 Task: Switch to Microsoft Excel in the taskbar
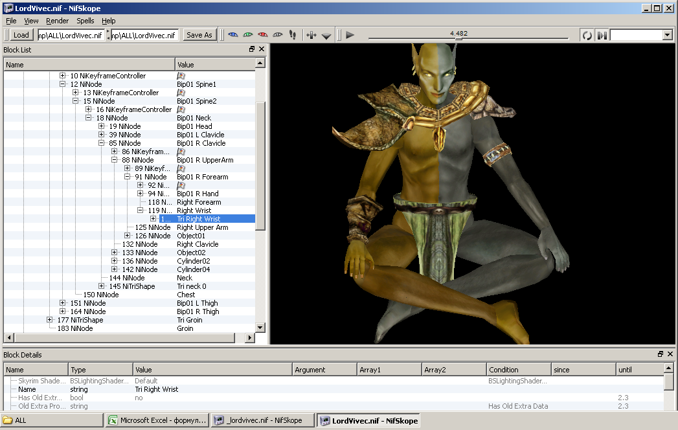[158, 420]
